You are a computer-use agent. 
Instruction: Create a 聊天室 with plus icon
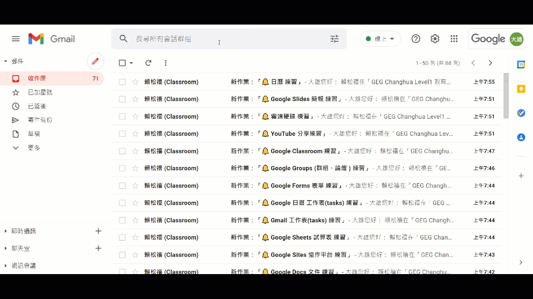pyautogui.click(x=98, y=248)
